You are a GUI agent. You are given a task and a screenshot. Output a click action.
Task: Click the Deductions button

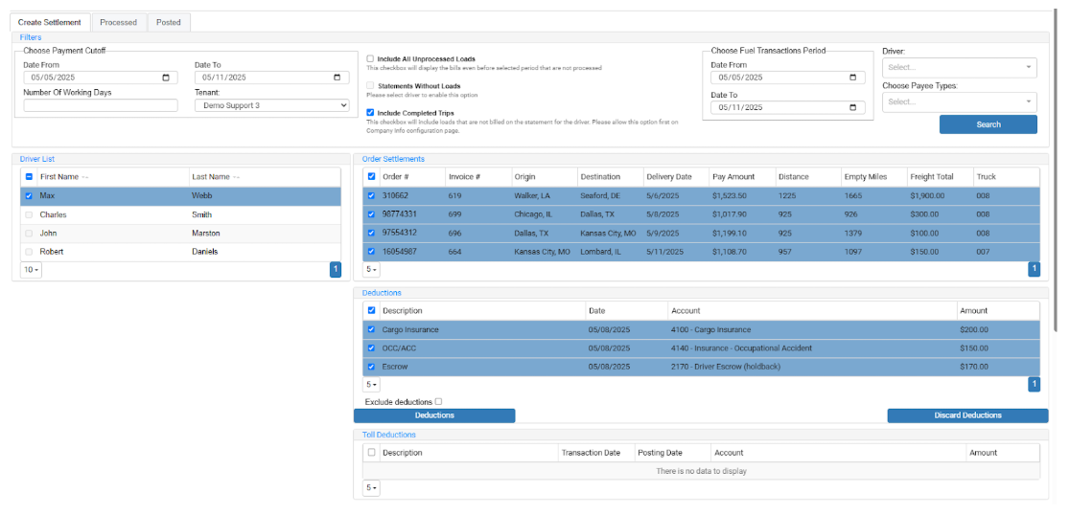coord(434,415)
